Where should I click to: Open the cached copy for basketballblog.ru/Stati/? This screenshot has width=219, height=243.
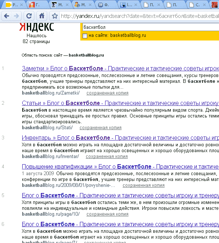(100, 128)
